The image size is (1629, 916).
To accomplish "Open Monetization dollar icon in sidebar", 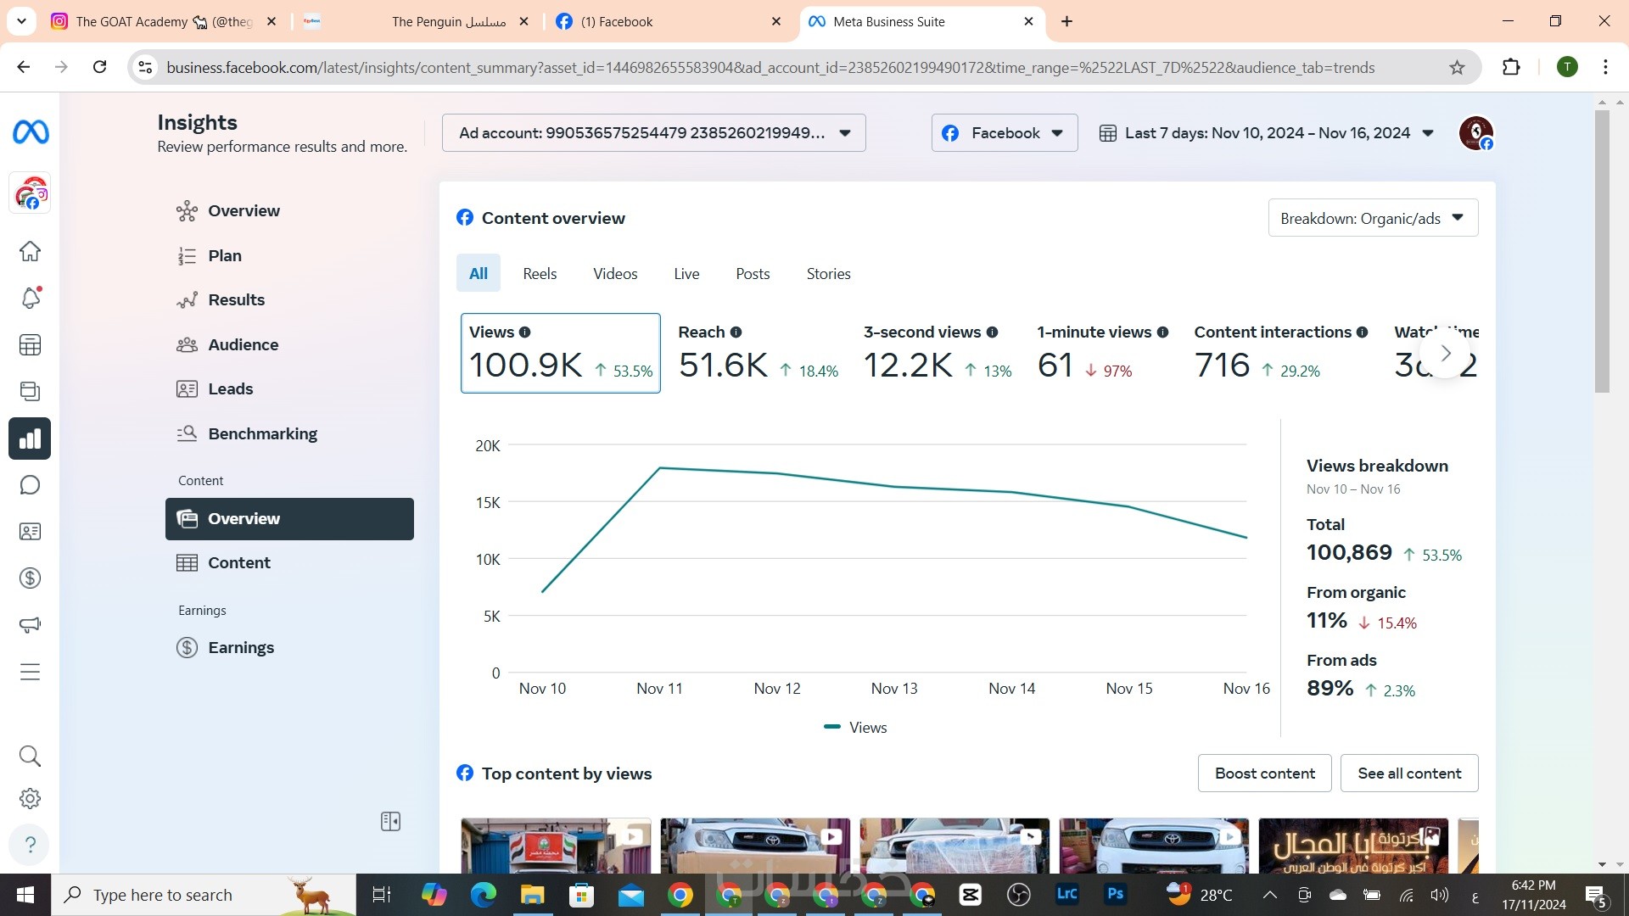I will point(30,578).
